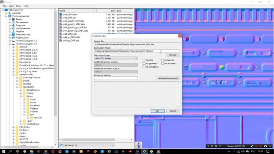The width and height of the screenshot is (274, 154).
Task: Select the textures folder in tree
Action: coord(38,118)
